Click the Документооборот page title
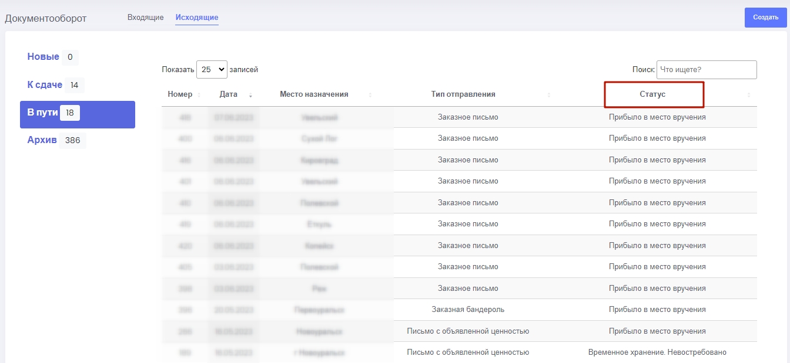The width and height of the screenshot is (790, 363). coord(46,18)
